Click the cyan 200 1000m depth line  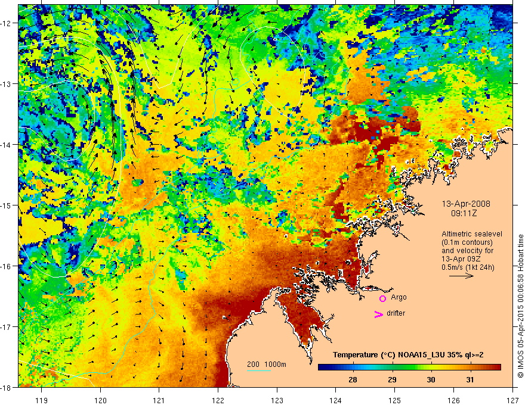click(x=259, y=370)
